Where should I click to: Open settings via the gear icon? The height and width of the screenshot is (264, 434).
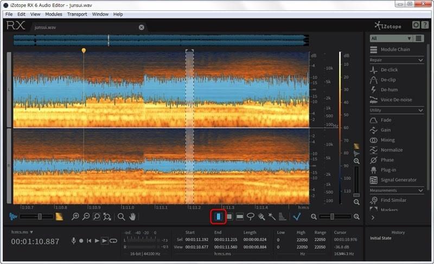(x=416, y=25)
